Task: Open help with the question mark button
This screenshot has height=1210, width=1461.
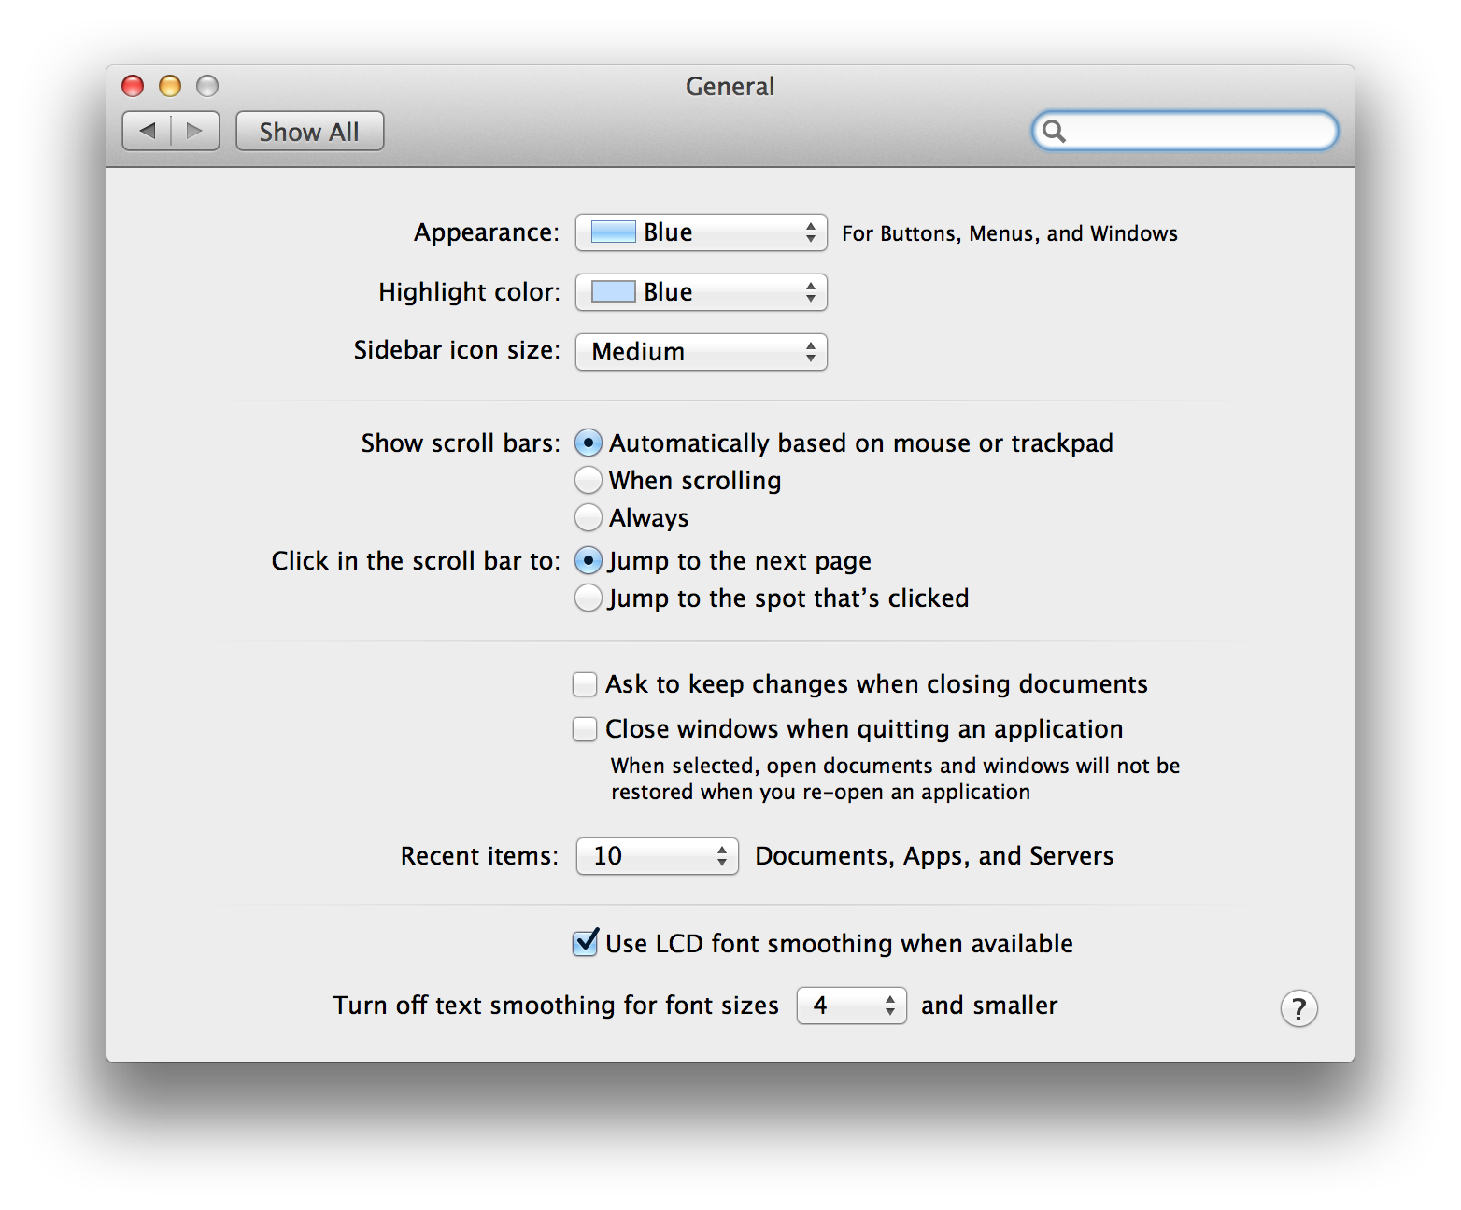Action: pyautogui.click(x=1298, y=1008)
